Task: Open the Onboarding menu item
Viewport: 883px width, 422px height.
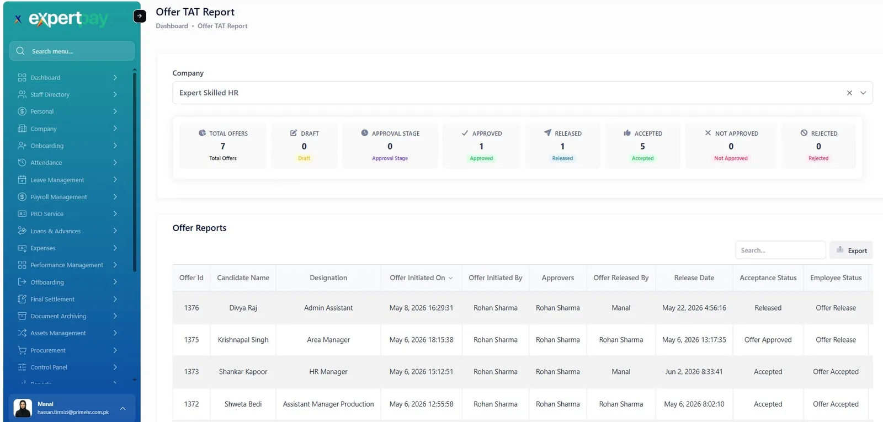Action: pyautogui.click(x=68, y=146)
